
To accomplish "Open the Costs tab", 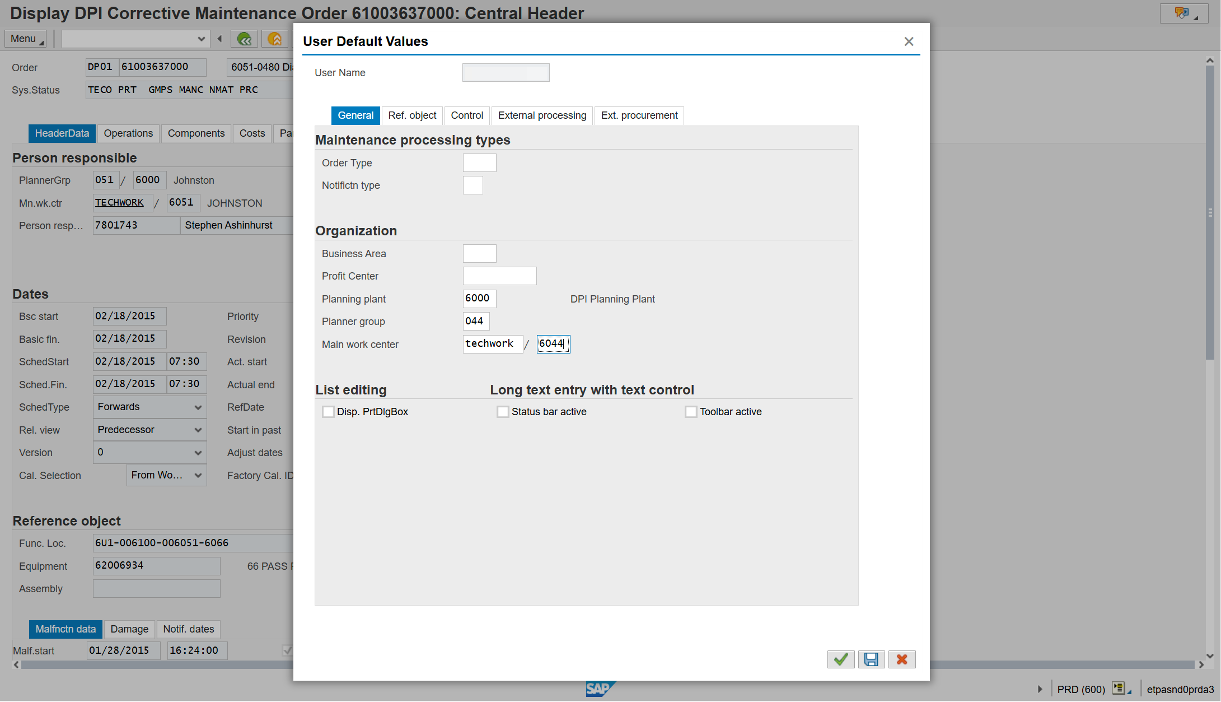I will coord(252,133).
